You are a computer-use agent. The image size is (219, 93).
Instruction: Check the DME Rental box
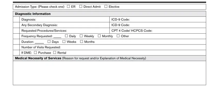click(55, 52)
